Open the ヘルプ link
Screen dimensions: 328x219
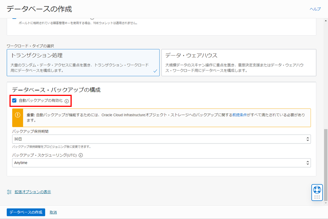(x=315, y=9)
